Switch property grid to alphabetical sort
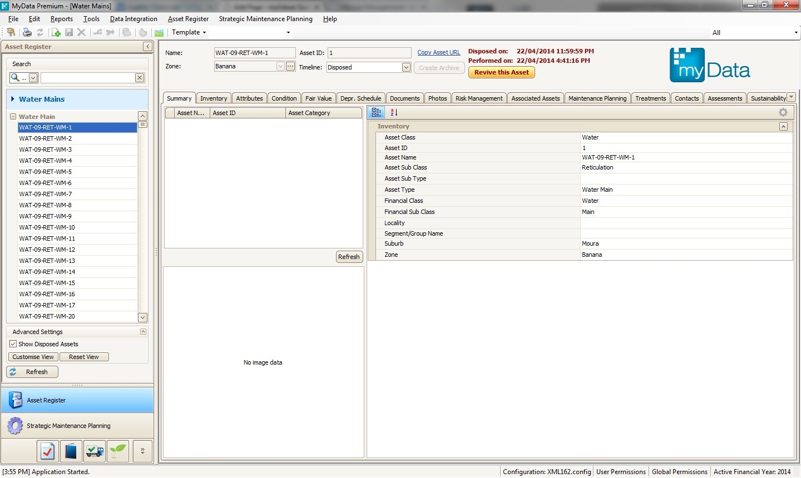 394,112
